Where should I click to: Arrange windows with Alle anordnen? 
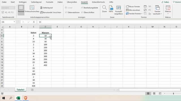point(133,10)
